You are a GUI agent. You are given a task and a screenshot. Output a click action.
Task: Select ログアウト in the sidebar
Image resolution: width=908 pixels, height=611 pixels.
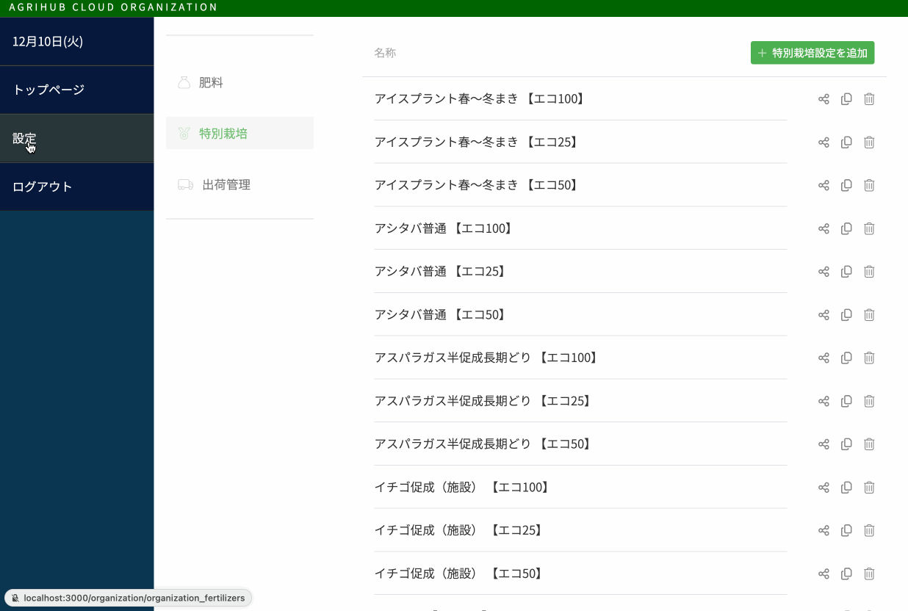pos(76,187)
